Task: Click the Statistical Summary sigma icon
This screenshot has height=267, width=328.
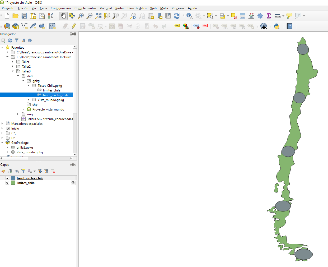Action: 269,16
